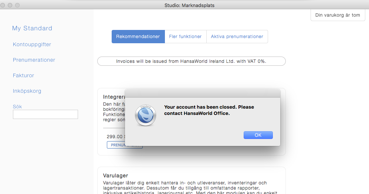Image resolution: width=369 pixels, height=194 pixels.
Task: Dismiss the account closed dialog with OK
Action: coord(258,135)
